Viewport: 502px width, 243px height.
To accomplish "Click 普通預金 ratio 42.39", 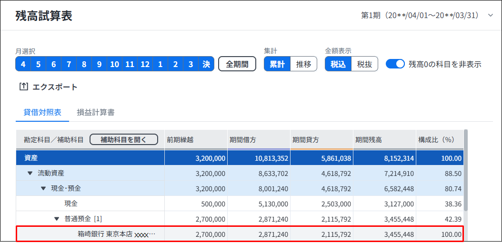I will [x=454, y=219].
